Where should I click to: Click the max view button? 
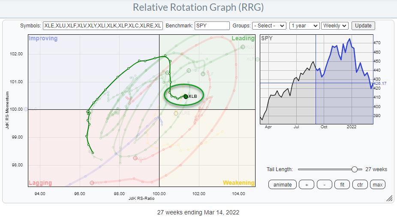click(x=378, y=184)
